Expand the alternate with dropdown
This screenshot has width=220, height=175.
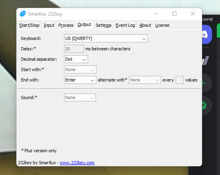pyautogui.click(x=145, y=80)
